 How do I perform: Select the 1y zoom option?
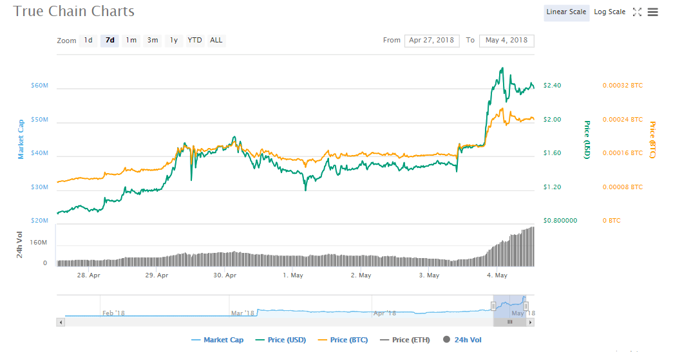174,41
